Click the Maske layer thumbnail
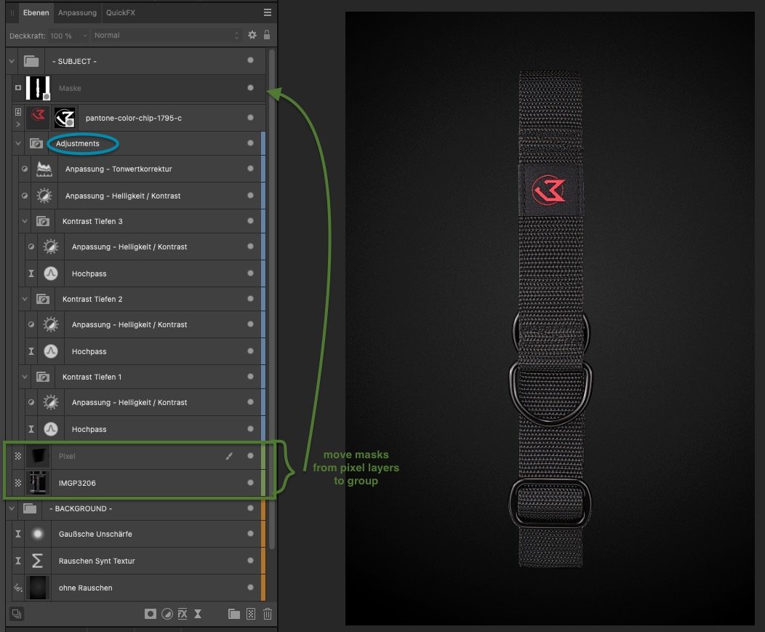765x632 pixels. [x=38, y=88]
